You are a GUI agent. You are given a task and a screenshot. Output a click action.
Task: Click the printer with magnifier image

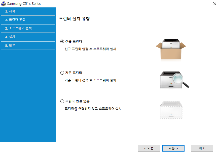click(x=175, y=80)
